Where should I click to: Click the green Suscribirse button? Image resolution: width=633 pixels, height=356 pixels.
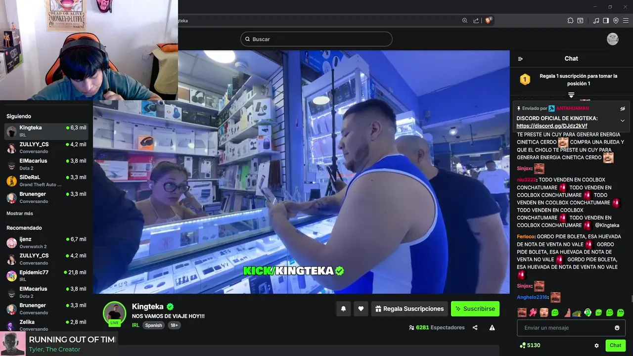coord(475,309)
